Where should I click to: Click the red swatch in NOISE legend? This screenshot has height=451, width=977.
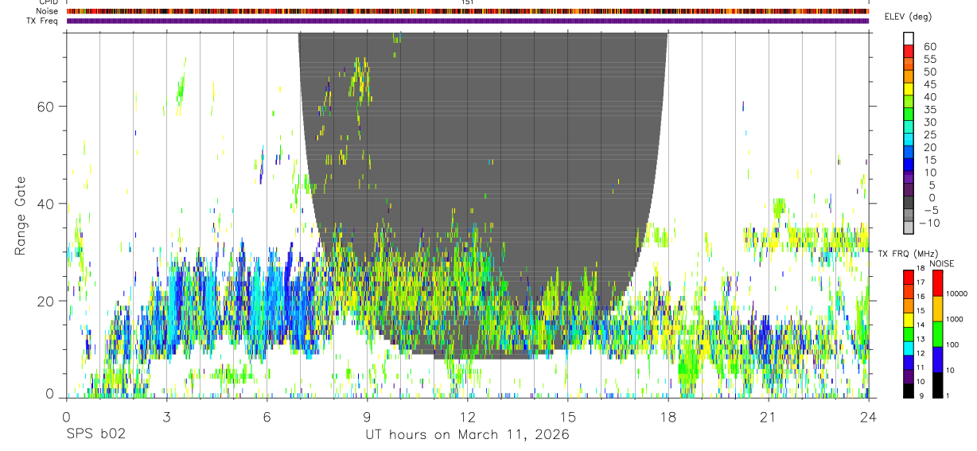937,283
